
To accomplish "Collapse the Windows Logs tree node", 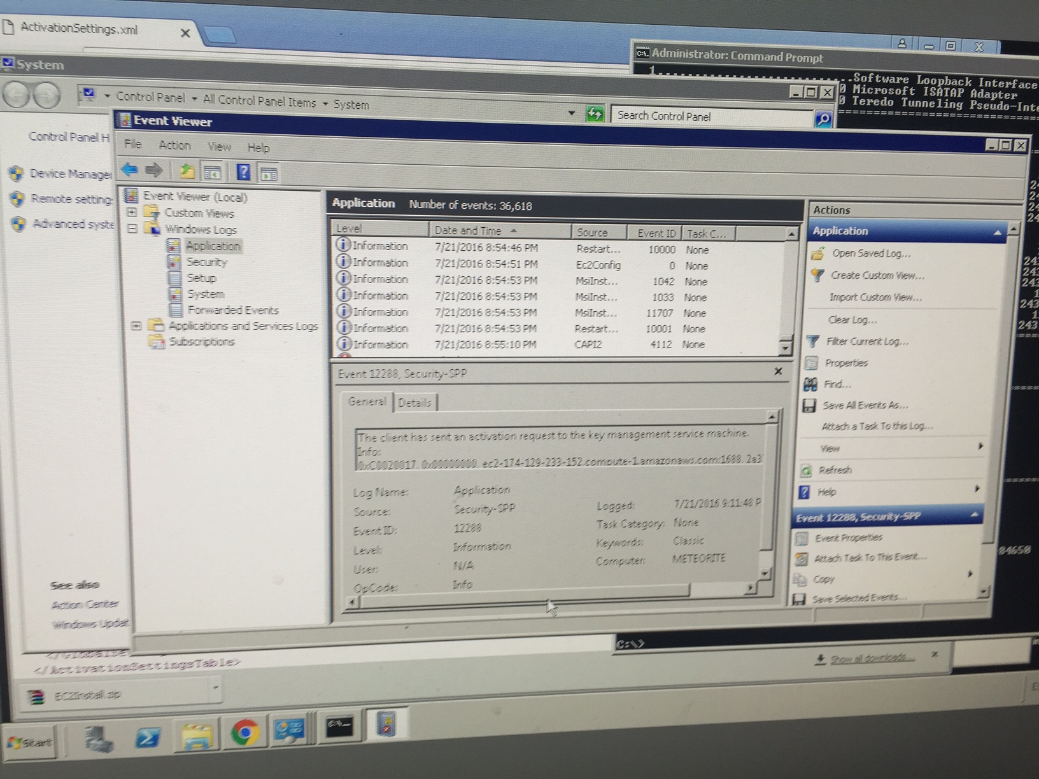I will (132, 228).
